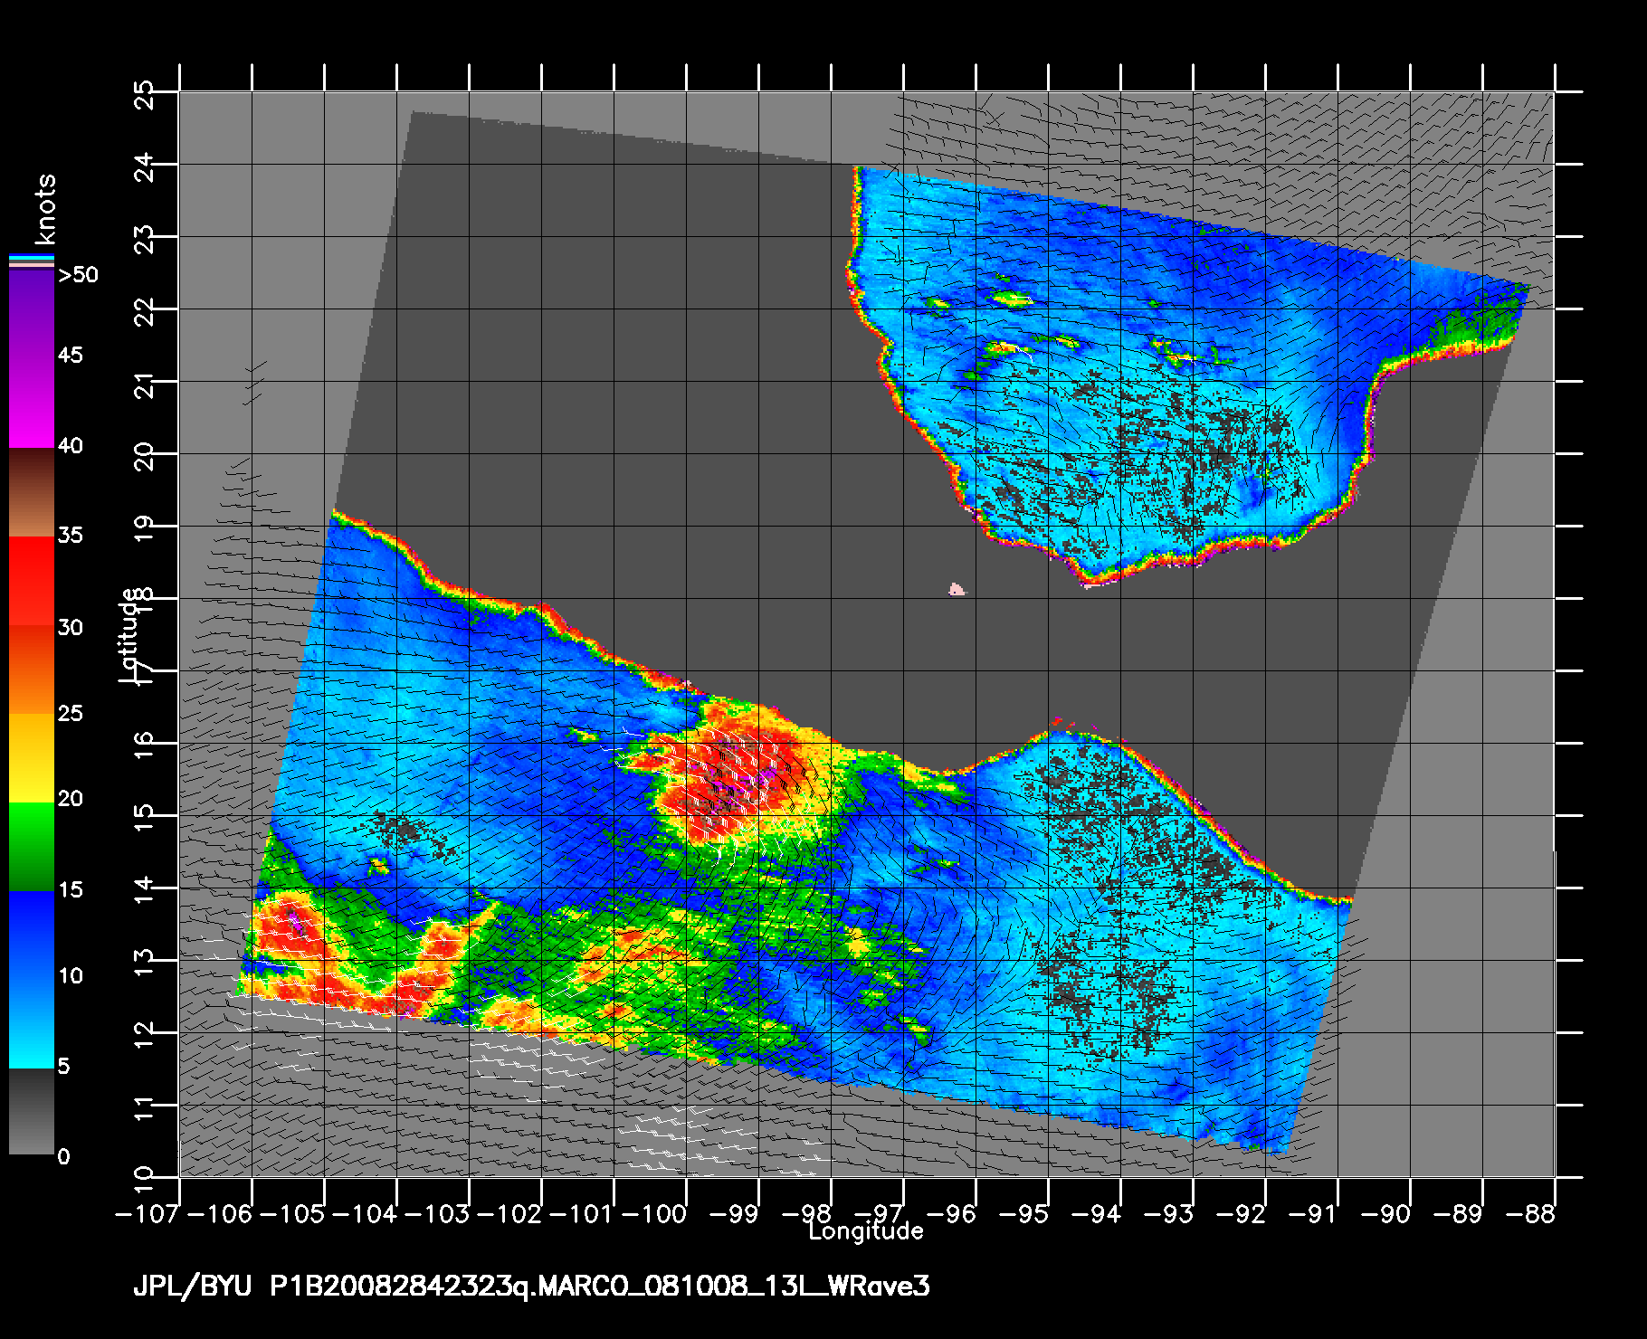Image resolution: width=1647 pixels, height=1339 pixels.
Task: Click latitude axis tick label '23'
Action: [x=144, y=239]
